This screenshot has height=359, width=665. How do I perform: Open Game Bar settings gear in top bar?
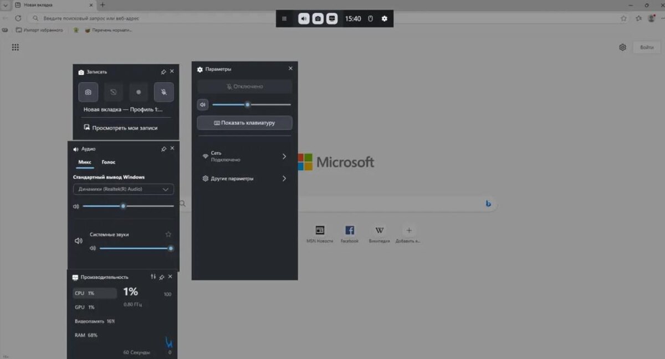pyautogui.click(x=385, y=19)
